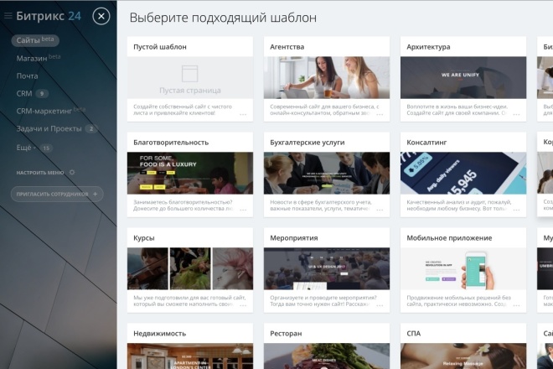Select Пустой шаблон empty page thumbnail

pyautogui.click(x=190, y=78)
